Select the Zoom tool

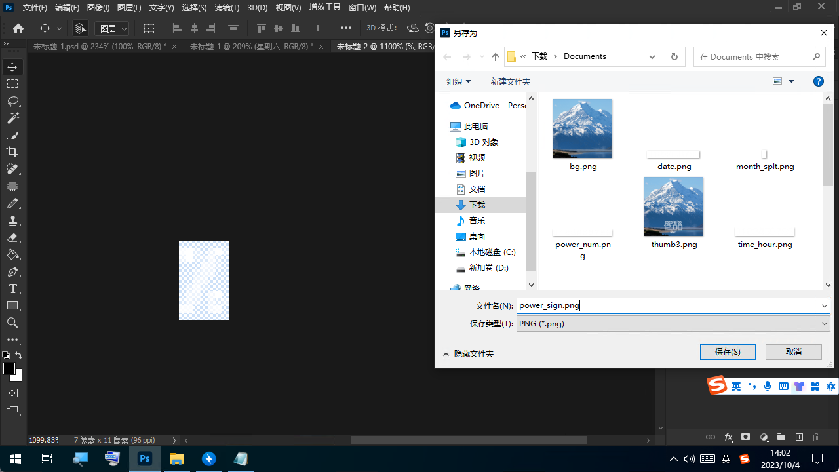click(12, 323)
